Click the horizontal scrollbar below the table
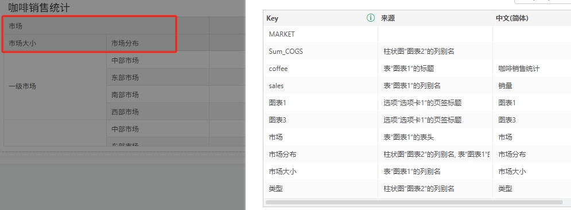The width and height of the screenshot is (571, 210). pyautogui.click(x=414, y=202)
